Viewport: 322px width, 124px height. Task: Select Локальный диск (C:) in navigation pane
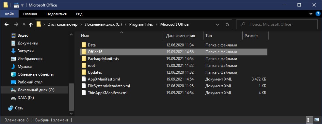tap(35, 90)
